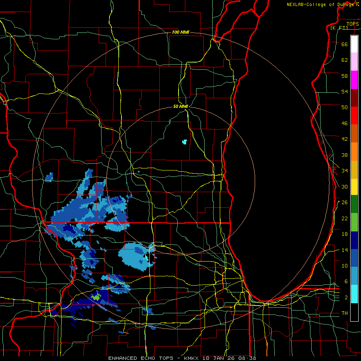Screen dimensions: 361x361
Task: Click the cyan legend swatch
Action: pyautogui.click(x=354, y=294)
